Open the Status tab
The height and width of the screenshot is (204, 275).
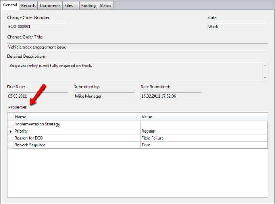pos(105,5)
